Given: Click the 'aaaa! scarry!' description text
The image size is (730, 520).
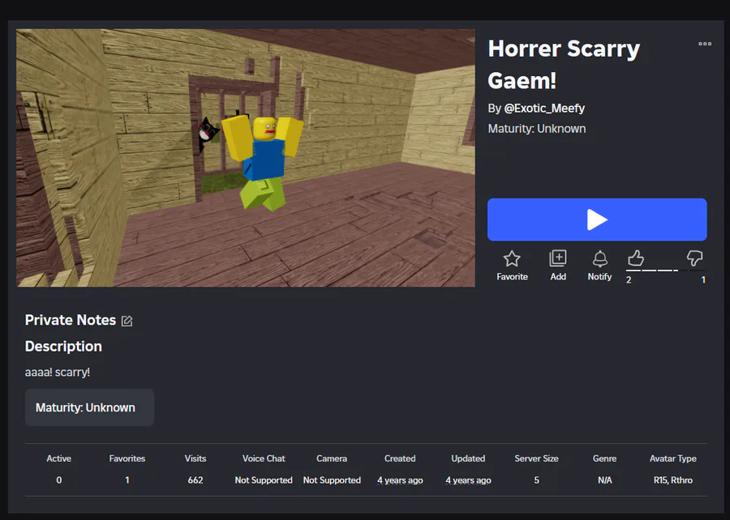Looking at the screenshot, I should point(58,373).
